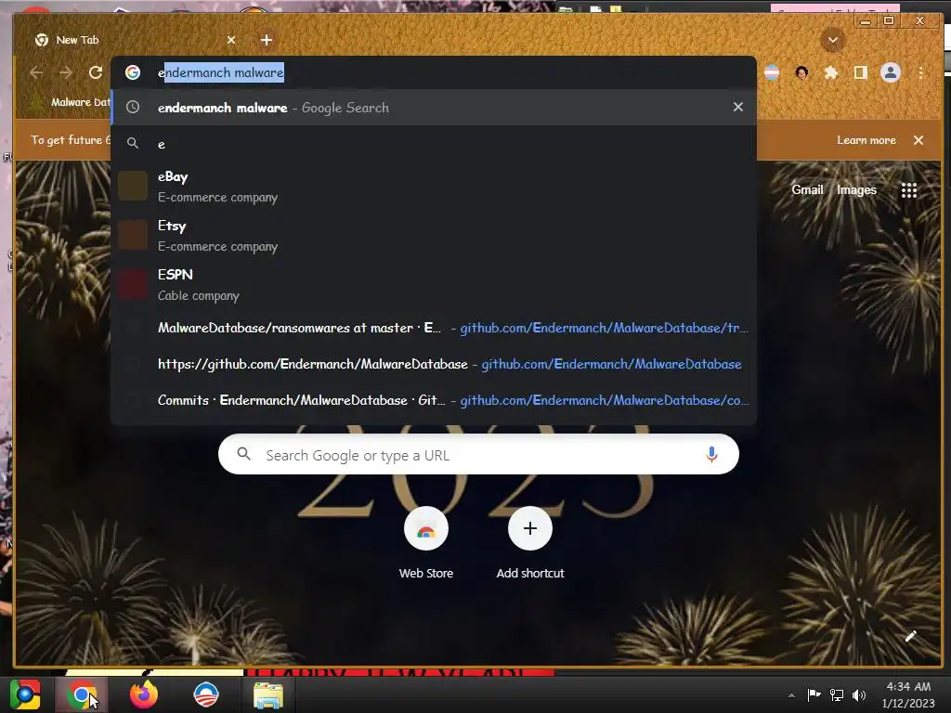
Task: Click the browser back arrow
Action: [36, 72]
